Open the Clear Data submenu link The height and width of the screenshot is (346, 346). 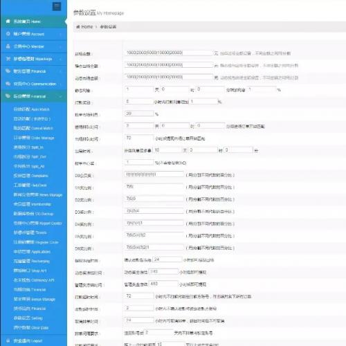pos(31,327)
